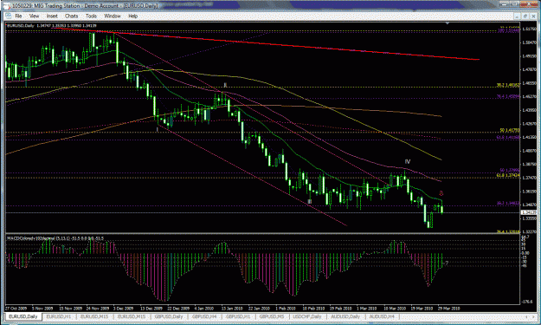The width and height of the screenshot is (541, 325).
Task: Click the chart window icon beside File
Action: coord(8,16)
